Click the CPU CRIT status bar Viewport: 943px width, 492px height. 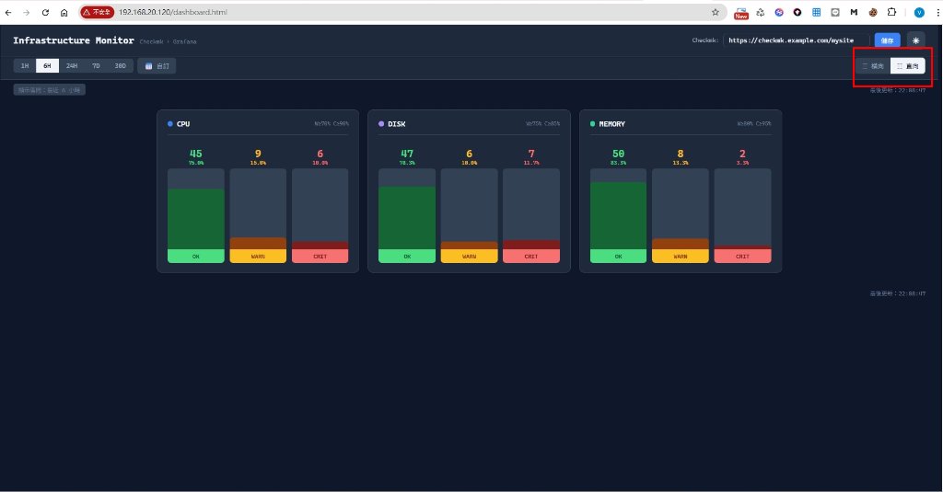coord(320,216)
